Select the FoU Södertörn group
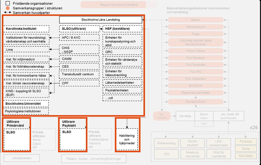This screenshot has width=261, height=165. [195, 79]
